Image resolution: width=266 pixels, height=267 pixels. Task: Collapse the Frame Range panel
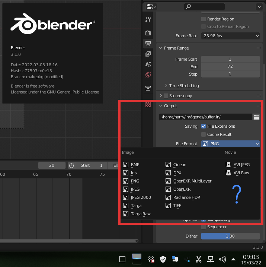tap(160, 48)
